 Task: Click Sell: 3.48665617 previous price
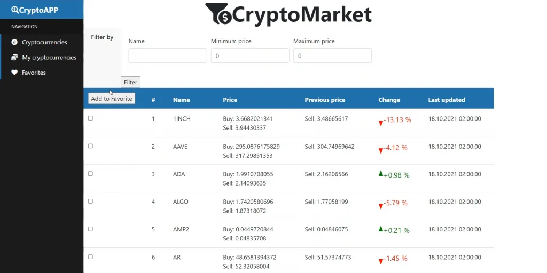coord(326,119)
